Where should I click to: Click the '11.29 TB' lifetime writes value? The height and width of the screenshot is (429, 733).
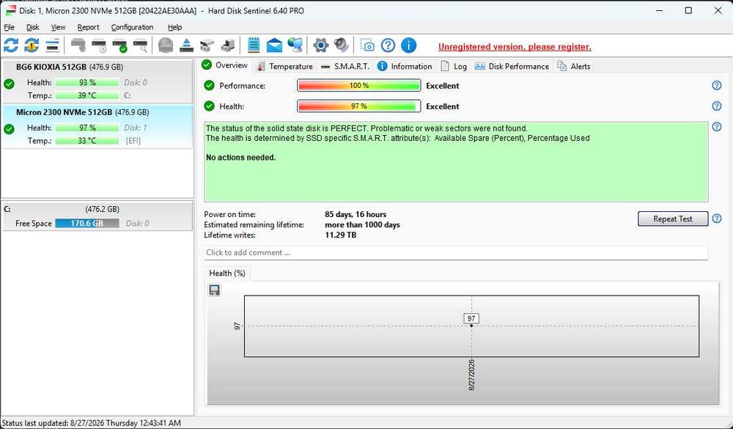340,235
